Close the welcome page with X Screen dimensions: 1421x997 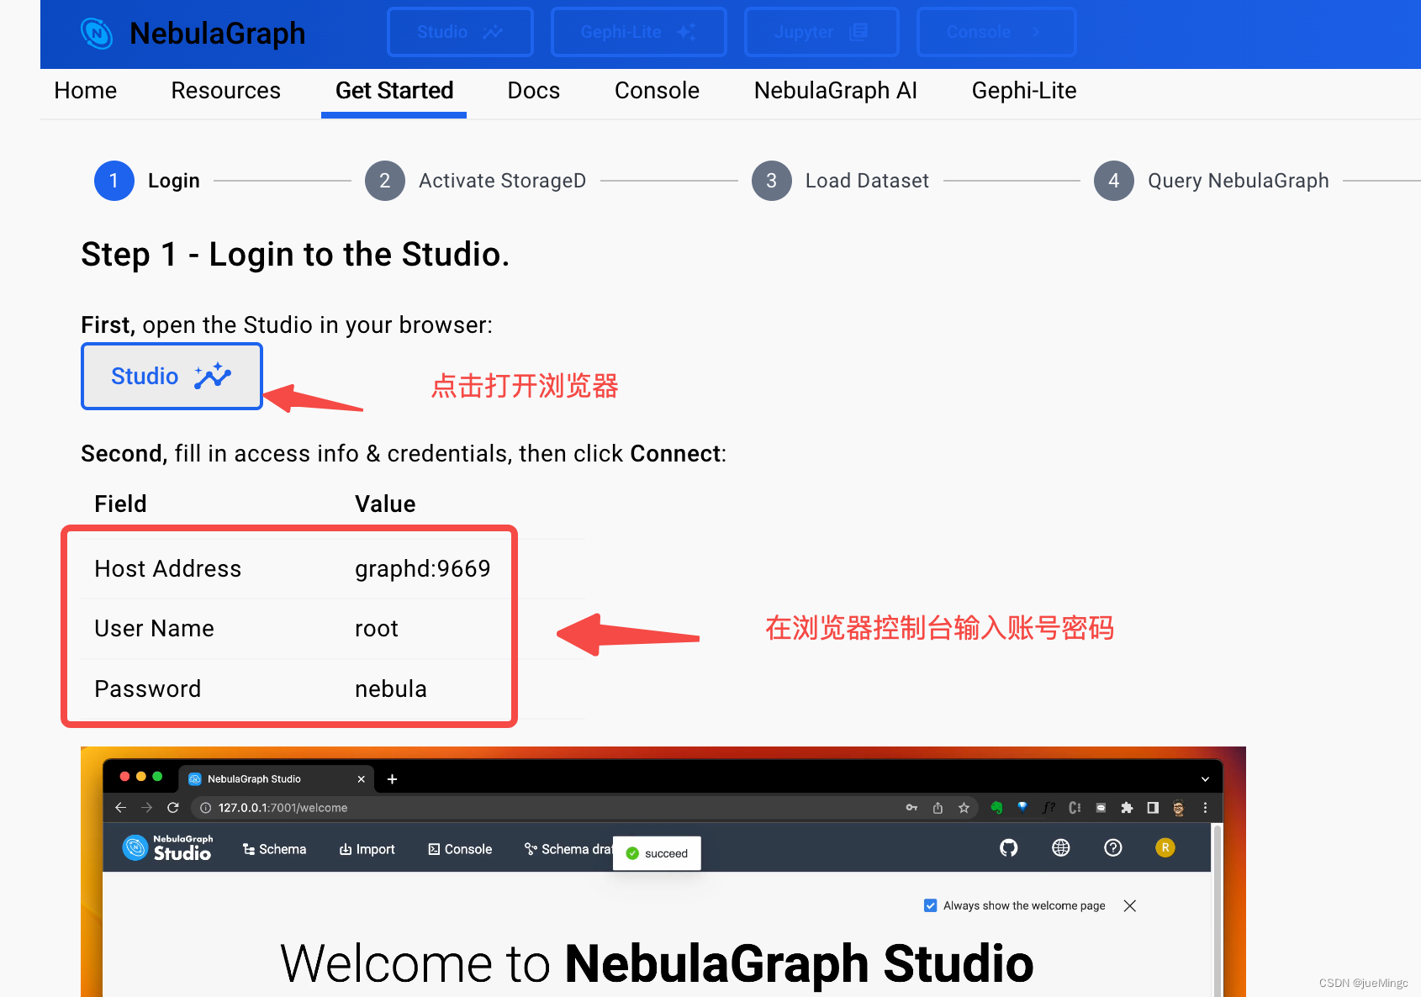(1130, 905)
